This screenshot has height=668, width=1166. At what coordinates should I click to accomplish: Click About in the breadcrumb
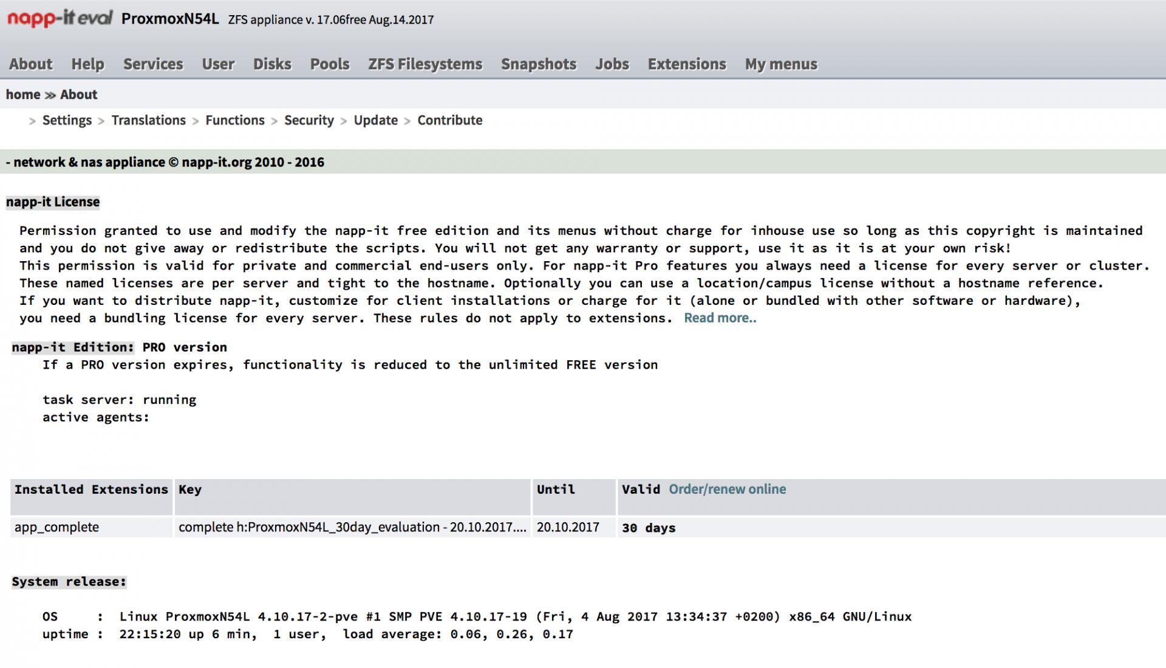[x=78, y=94]
